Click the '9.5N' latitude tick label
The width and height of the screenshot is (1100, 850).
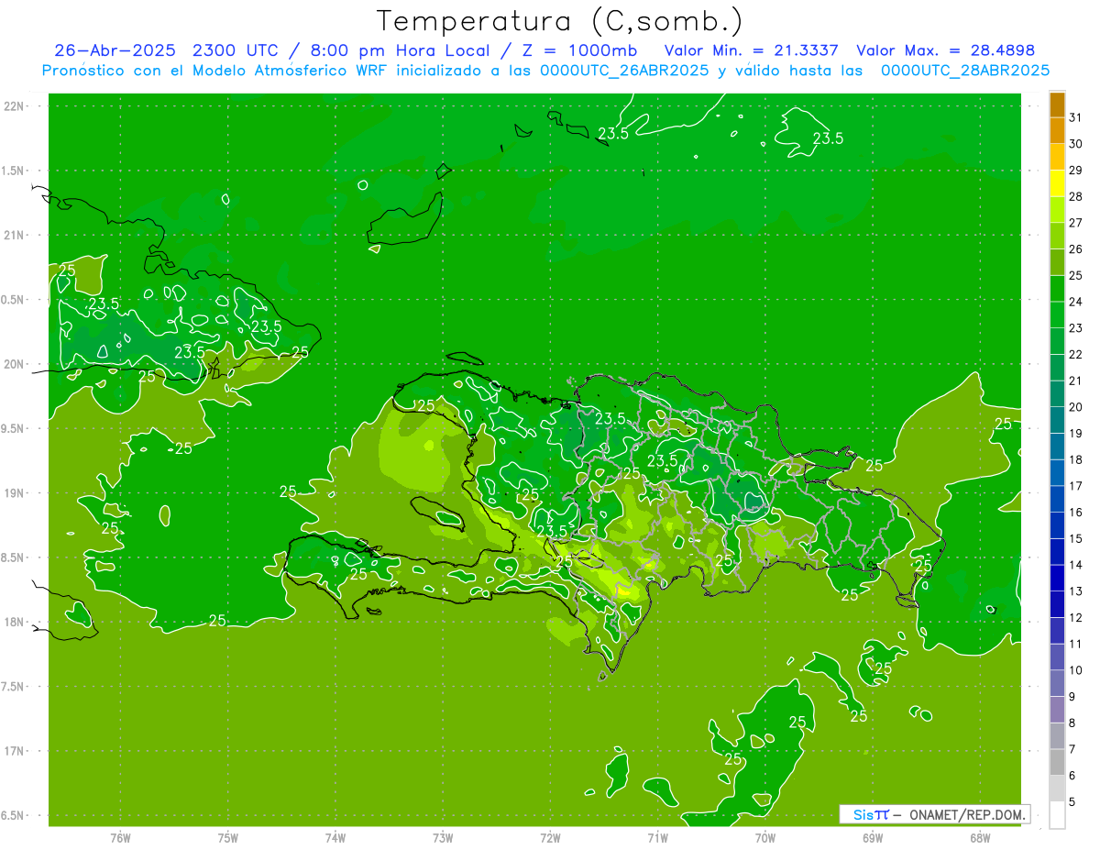14,428
